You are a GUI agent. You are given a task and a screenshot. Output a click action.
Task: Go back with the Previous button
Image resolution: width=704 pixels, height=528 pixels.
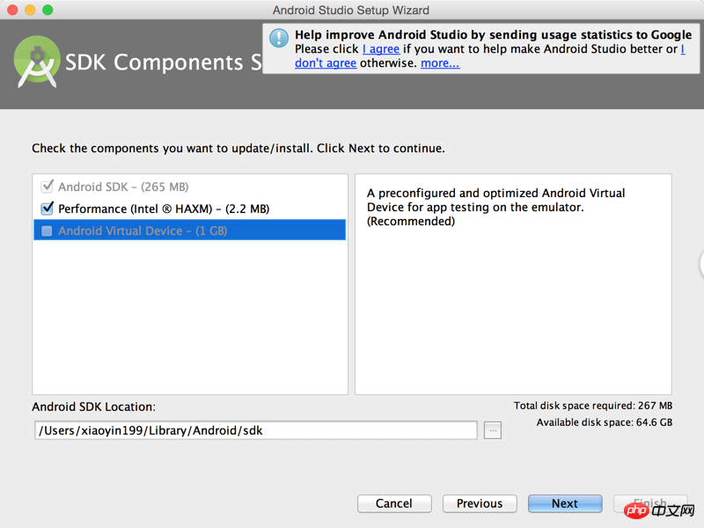(x=480, y=503)
